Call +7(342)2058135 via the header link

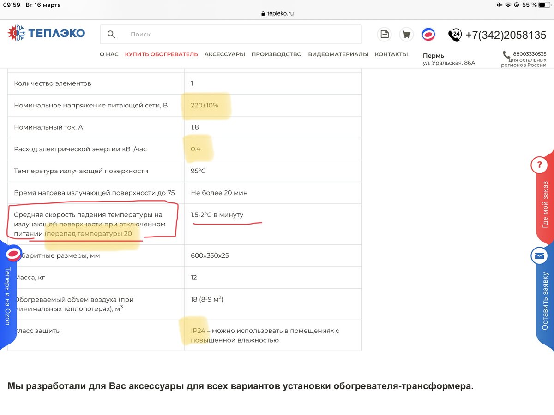(506, 34)
